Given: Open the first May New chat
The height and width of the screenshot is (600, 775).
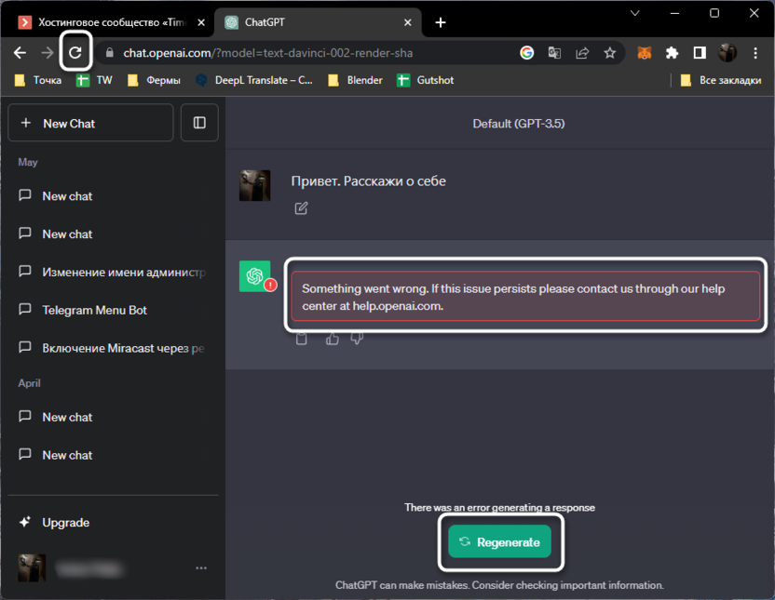Looking at the screenshot, I should tap(113, 196).
